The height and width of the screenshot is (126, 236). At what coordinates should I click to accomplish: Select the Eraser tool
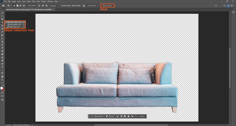[2, 48]
